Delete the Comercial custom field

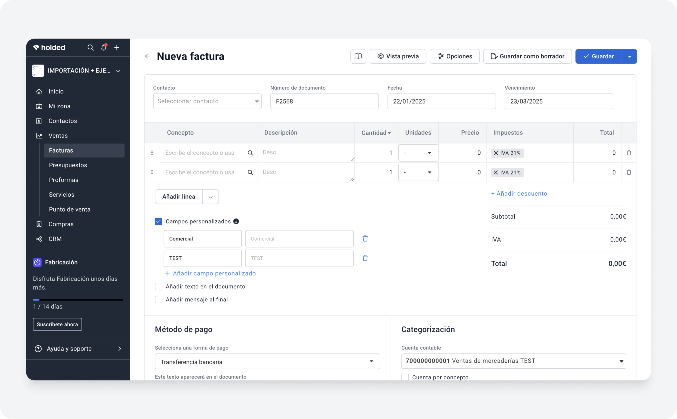click(365, 239)
